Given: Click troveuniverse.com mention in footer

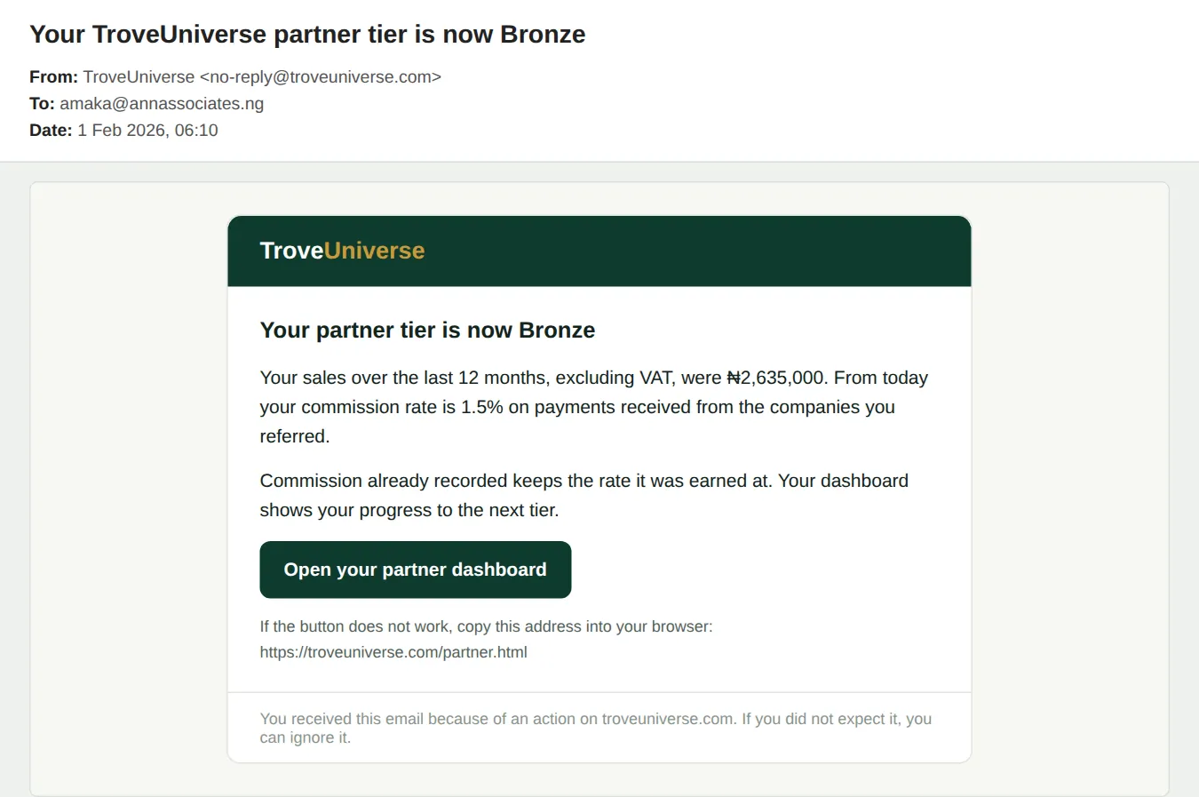Looking at the screenshot, I should coord(668,719).
